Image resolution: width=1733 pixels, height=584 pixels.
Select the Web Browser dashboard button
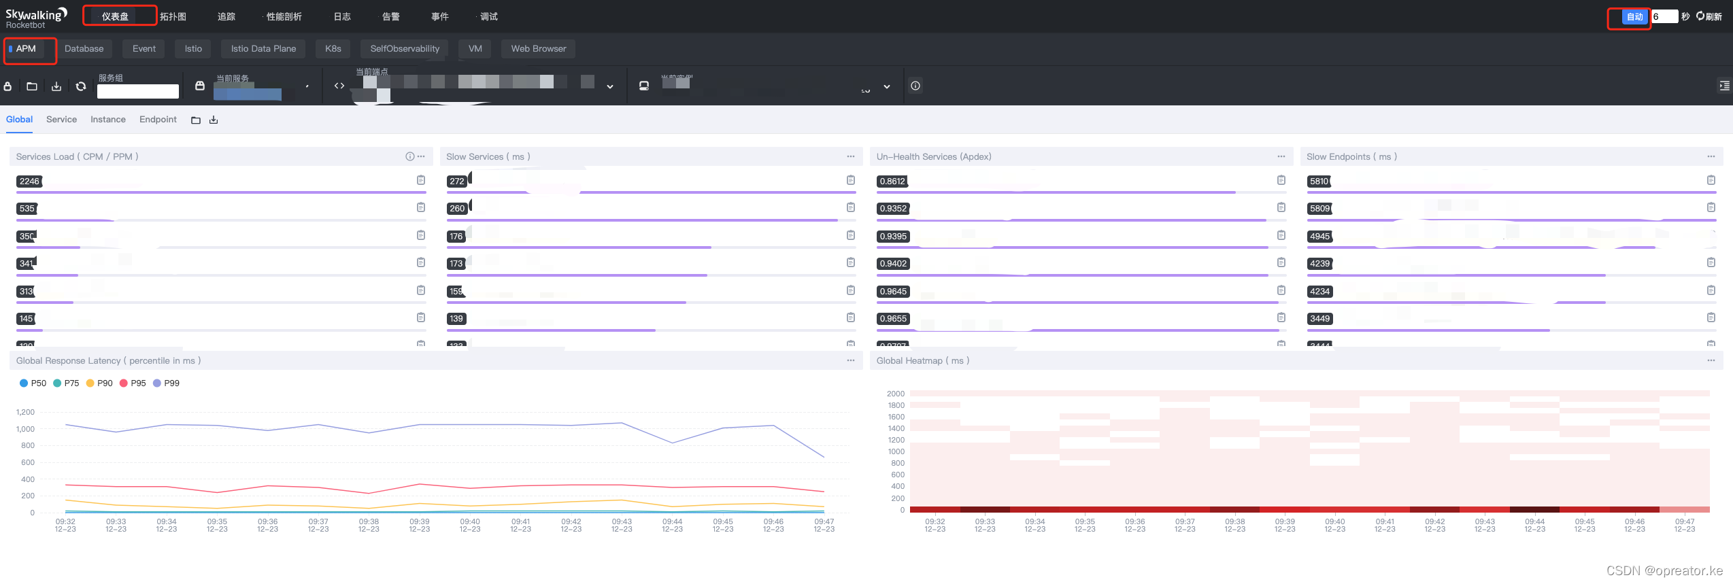point(539,49)
